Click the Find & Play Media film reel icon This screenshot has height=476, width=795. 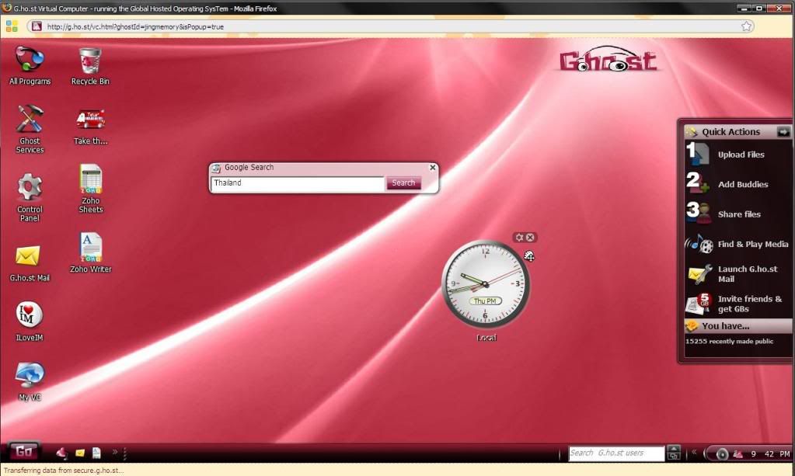[699, 244]
